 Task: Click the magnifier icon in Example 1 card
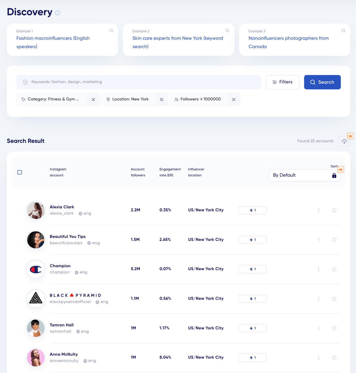(111, 30)
